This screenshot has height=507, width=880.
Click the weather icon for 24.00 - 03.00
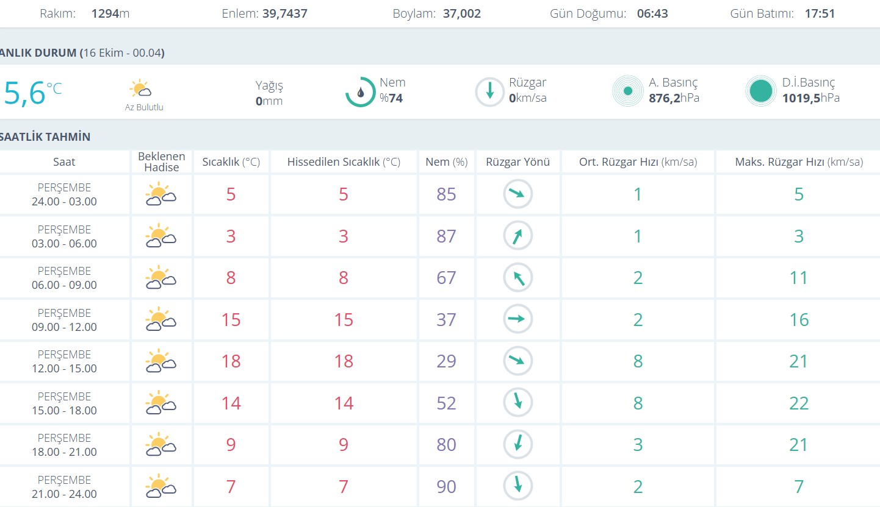click(x=160, y=195)
